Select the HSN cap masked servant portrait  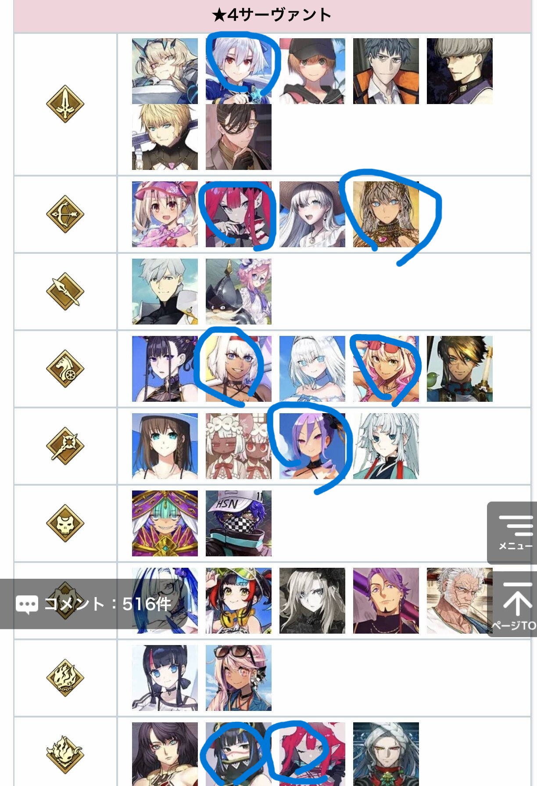point(239,523)
